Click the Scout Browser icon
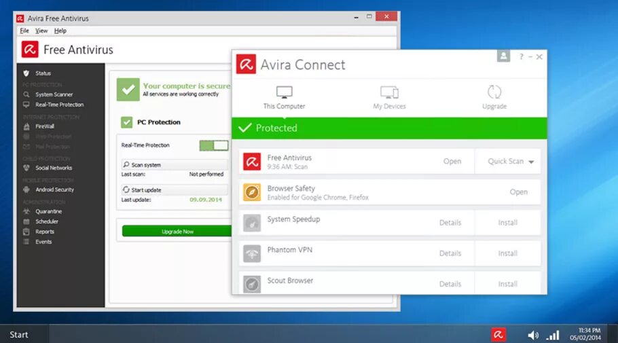 tap(252, 285)
